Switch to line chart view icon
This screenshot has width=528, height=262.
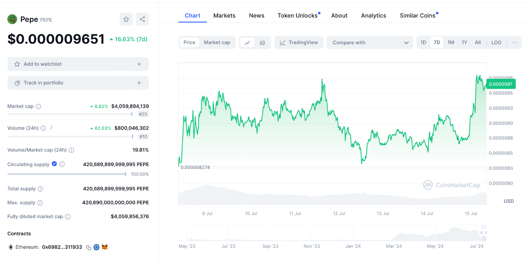[247, 43]
